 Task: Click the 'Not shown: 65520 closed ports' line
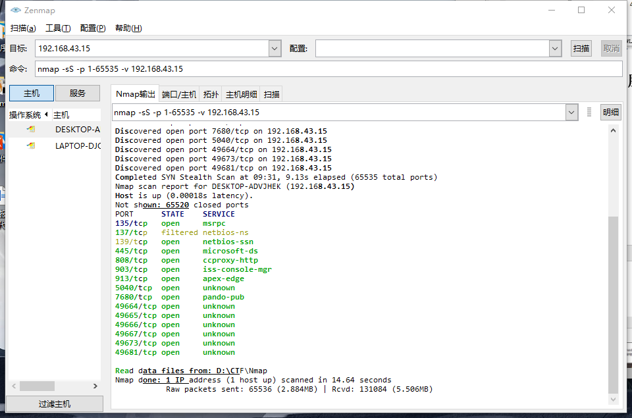tap(182, 205)
